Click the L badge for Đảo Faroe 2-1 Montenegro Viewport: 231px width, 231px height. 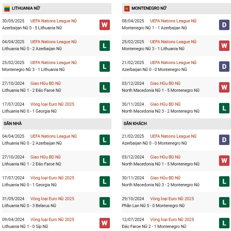224,223
